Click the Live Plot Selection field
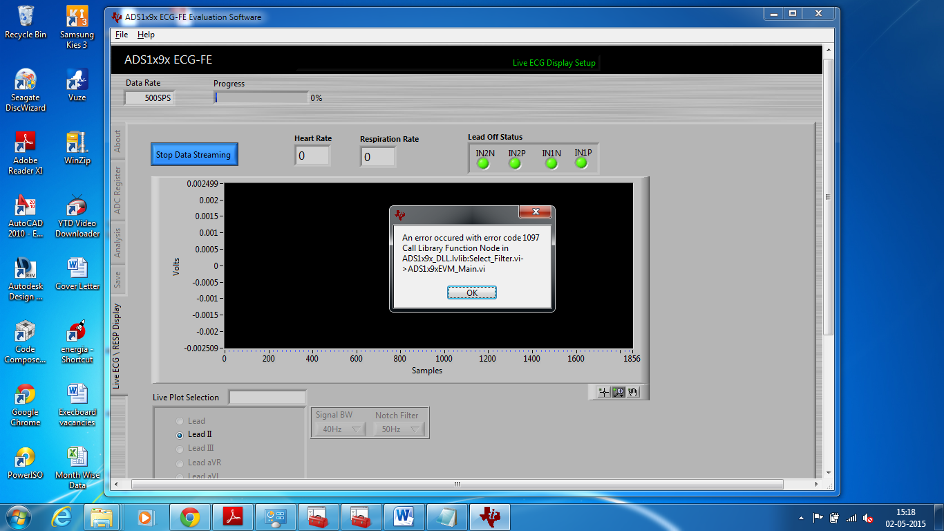Image resolution: width=944 pixels, height=531 pixels. tap(267, 398)
